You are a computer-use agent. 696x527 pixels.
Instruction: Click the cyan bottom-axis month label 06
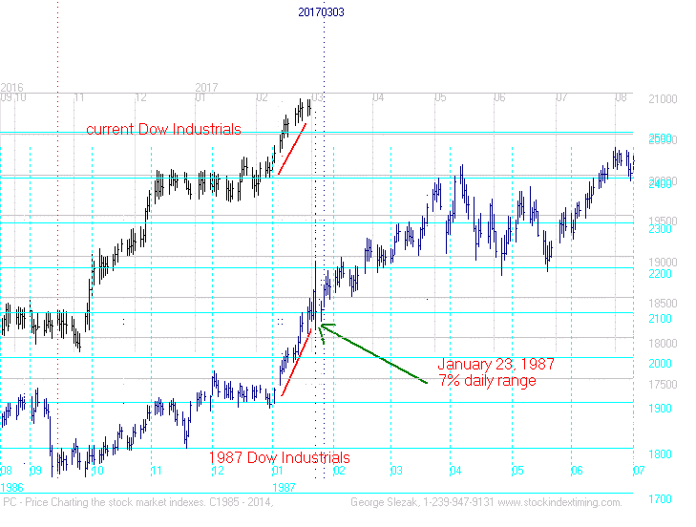click(577, 470)
